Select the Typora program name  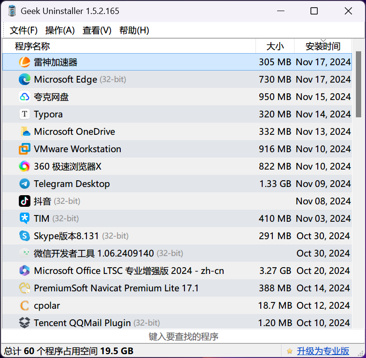(x=48, y=115)
